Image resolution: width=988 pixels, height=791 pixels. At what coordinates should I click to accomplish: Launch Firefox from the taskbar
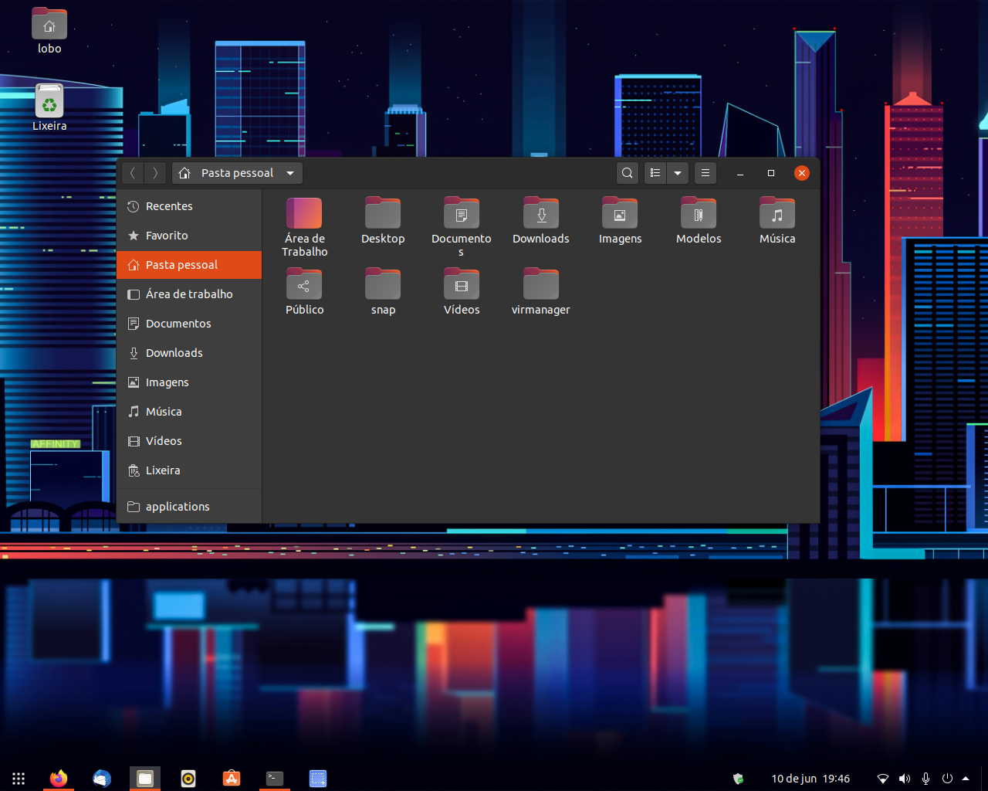(x=59, y=778)
